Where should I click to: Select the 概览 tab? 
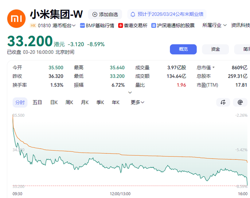tap(183, 49)
